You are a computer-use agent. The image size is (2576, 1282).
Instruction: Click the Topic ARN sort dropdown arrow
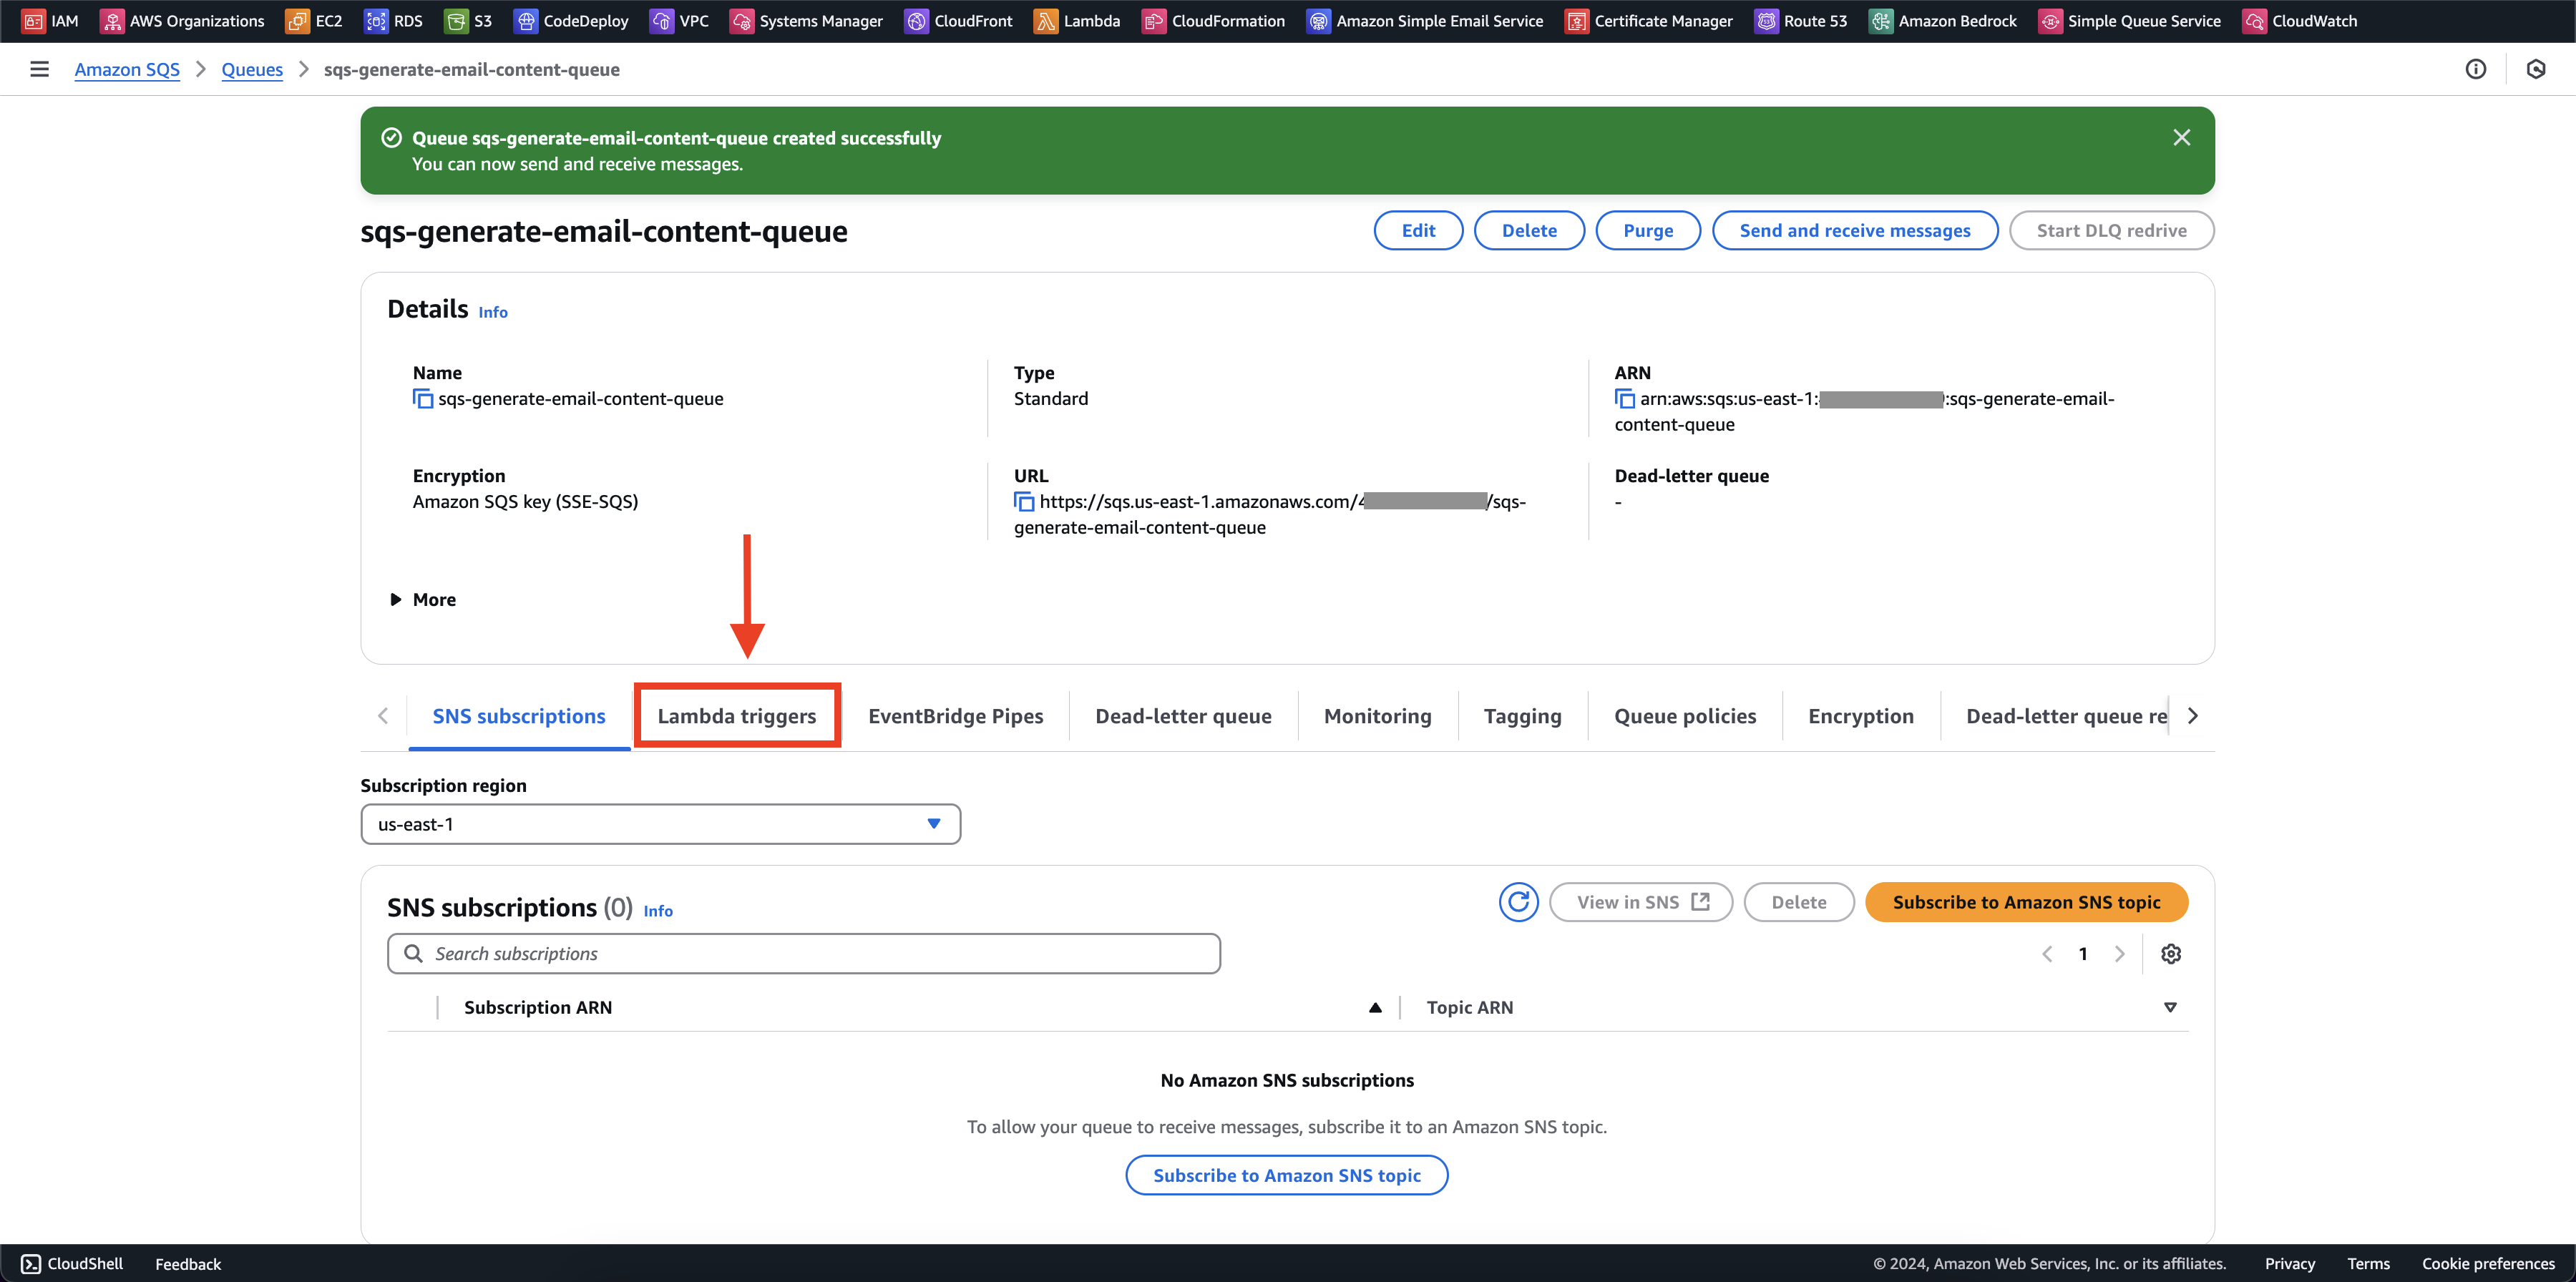click(x=2172, y=1008)
